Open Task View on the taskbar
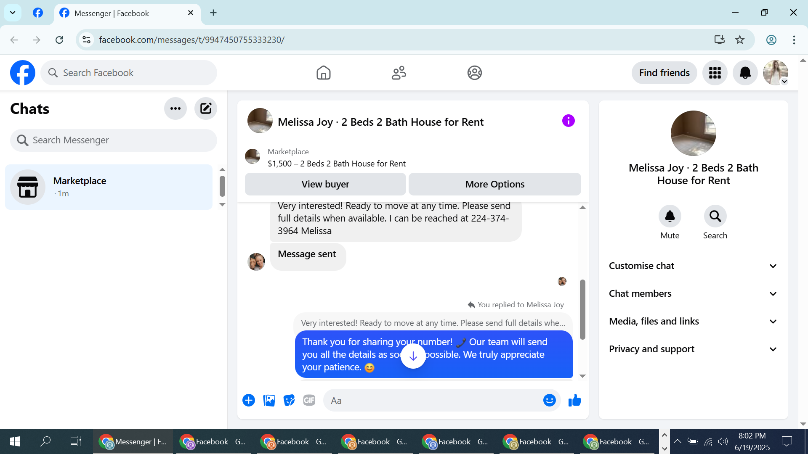 click(76, 441)
